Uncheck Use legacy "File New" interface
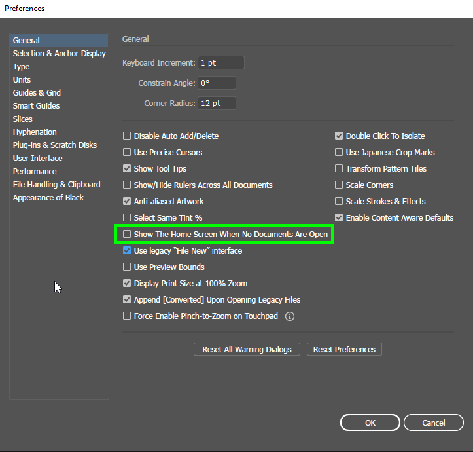473x452 pixels. pyautogui.click(x=127, y=251)
